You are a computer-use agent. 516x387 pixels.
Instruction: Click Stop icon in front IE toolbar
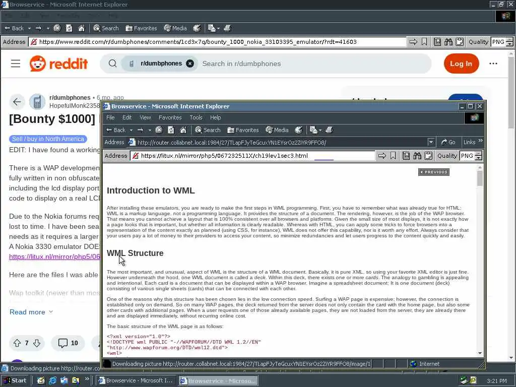pos(159,130)
